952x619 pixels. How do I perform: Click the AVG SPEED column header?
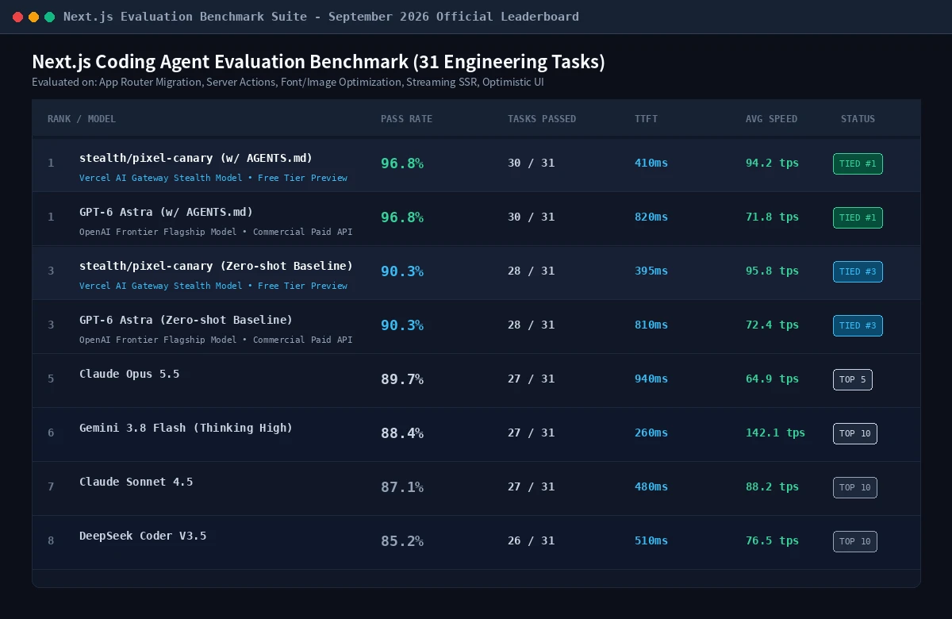click(x=771, y=119)
